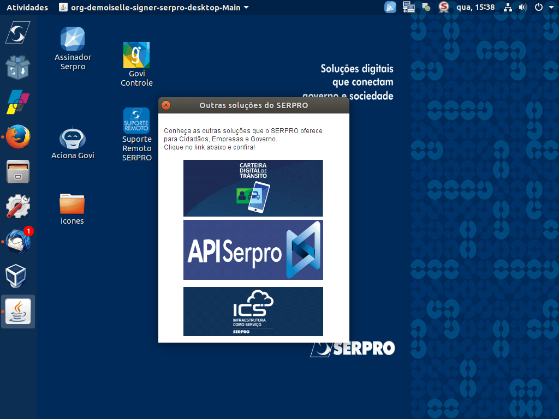
Task: Click the volume speaker icon in top bar
Action: coord(522,7)
